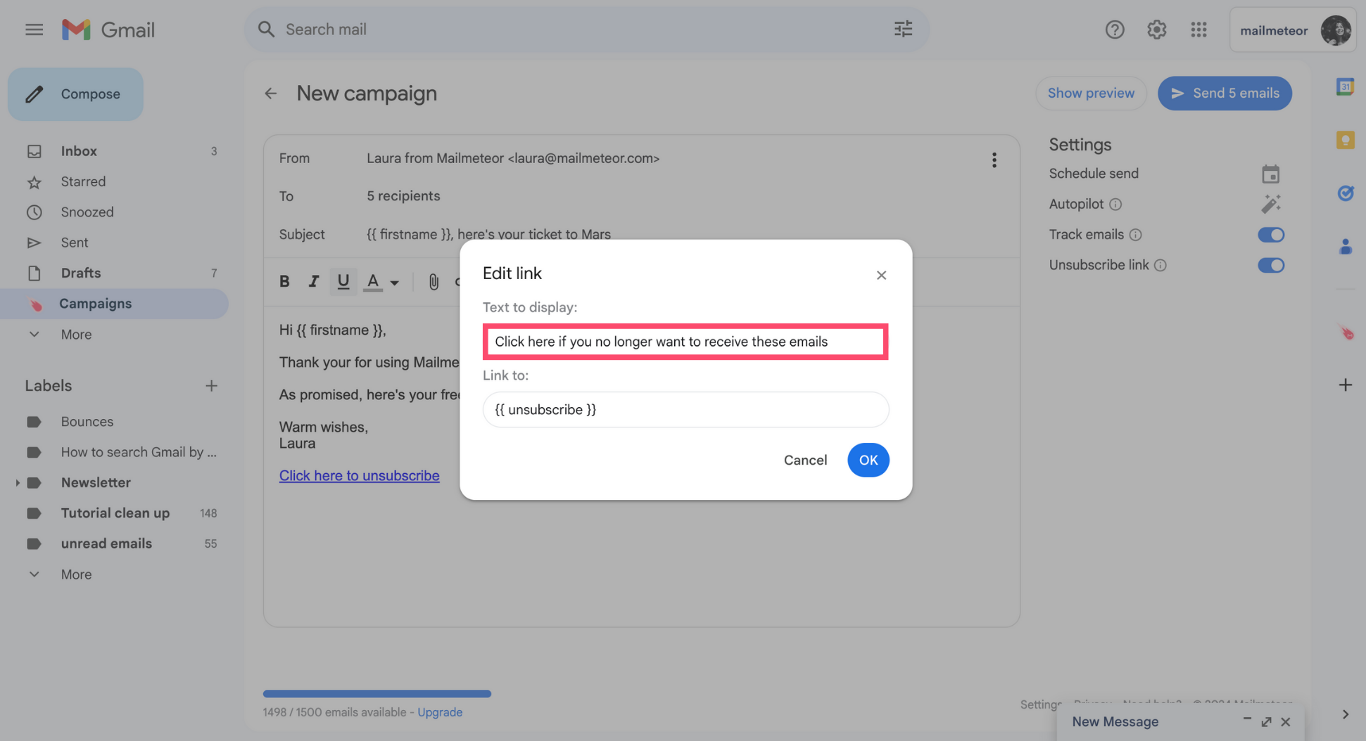Click the Subject line field
The image size is (1366, 741).
488,235
